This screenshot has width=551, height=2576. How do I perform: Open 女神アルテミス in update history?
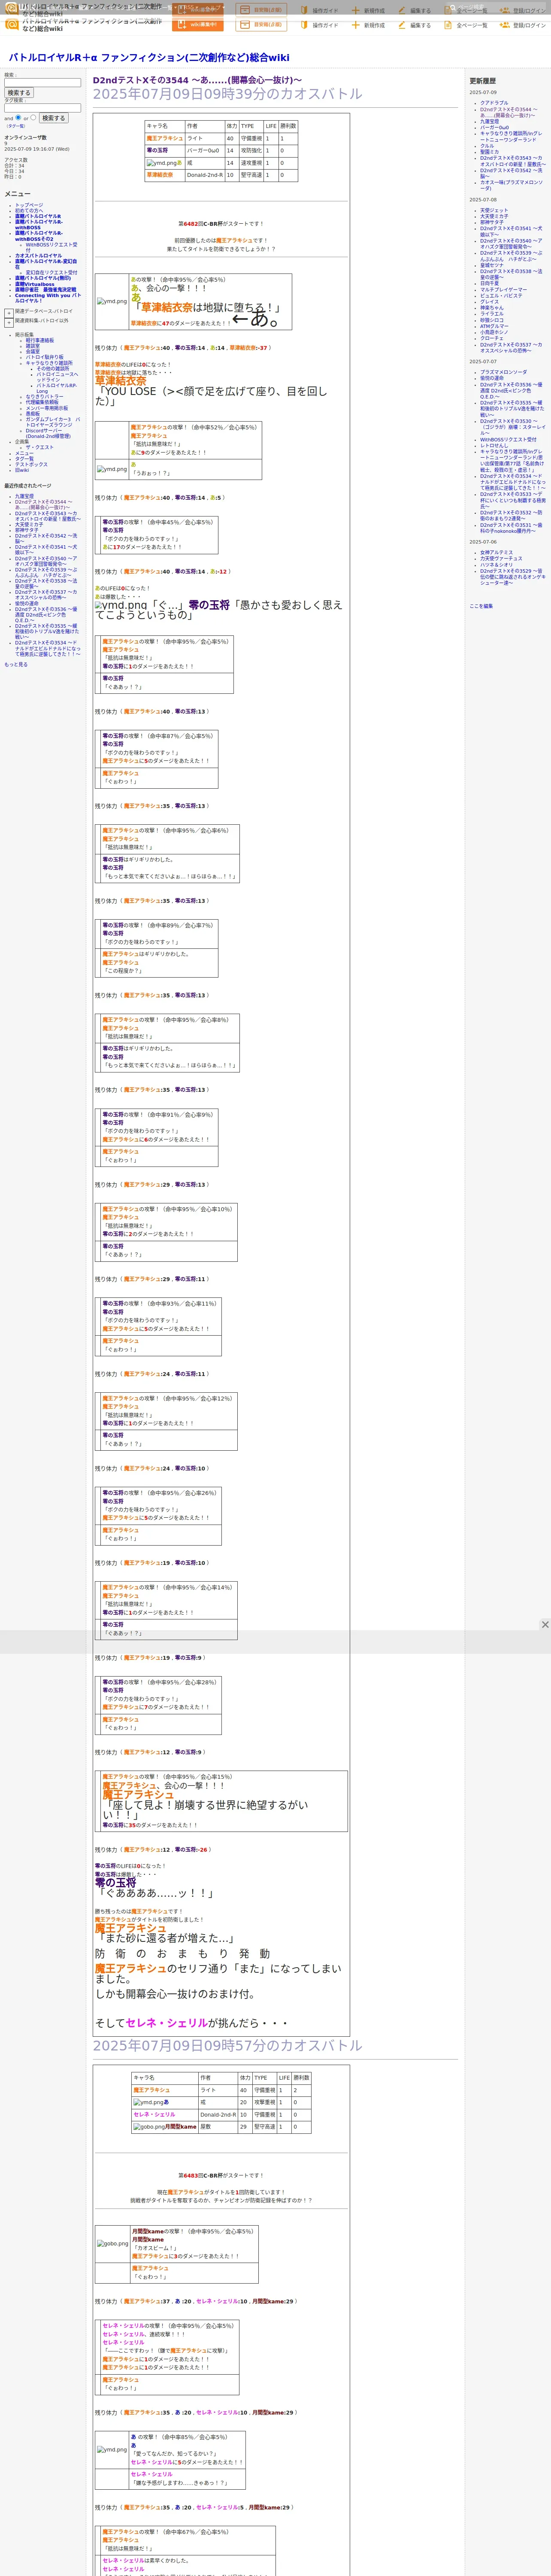click(496, 553)
